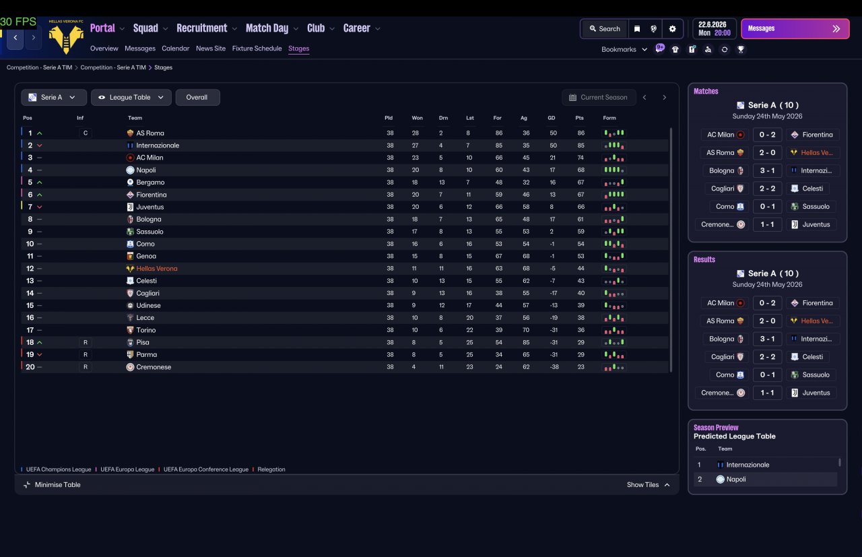Sort the table by the GD column header
The image size is (862, 557).
tap(552, 118)
